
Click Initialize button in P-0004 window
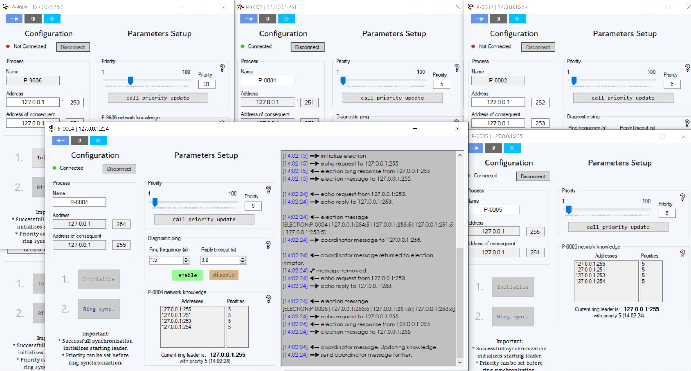[x=99, y=279]
